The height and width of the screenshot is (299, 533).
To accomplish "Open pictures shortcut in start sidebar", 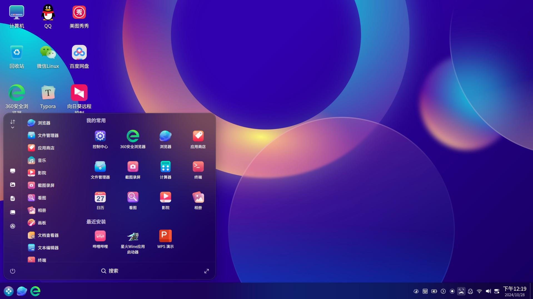I will [13, 185].
